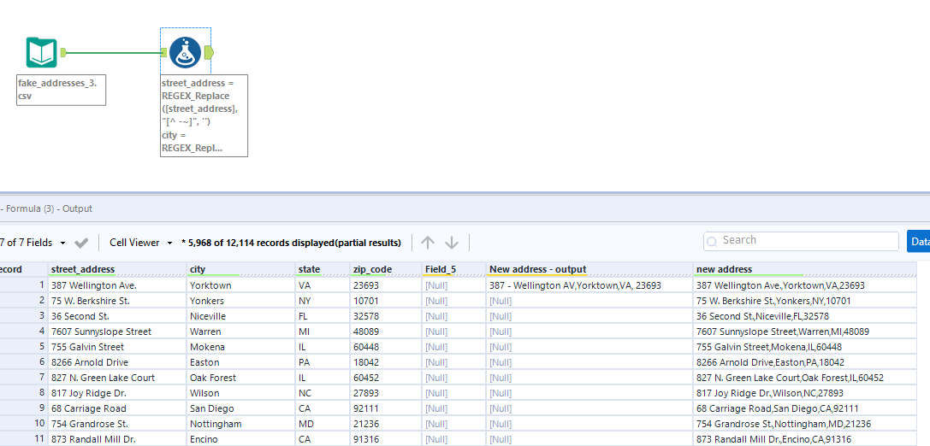Select cell 75 W. Berkshire St. in street_address
Image resolution: width=930 pixels, height=446 pixels.
tap(117, 301)
